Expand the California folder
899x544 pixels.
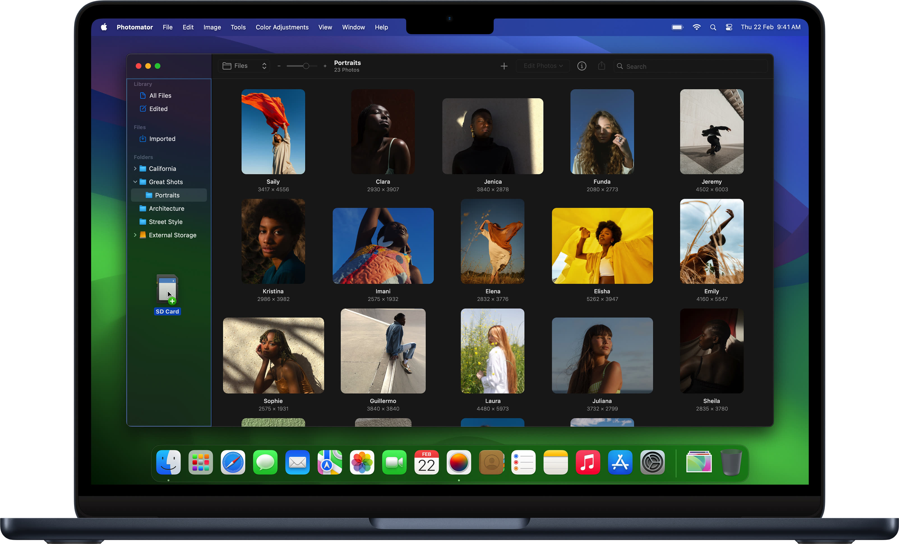pyautogui.click(x=135, y=168)
